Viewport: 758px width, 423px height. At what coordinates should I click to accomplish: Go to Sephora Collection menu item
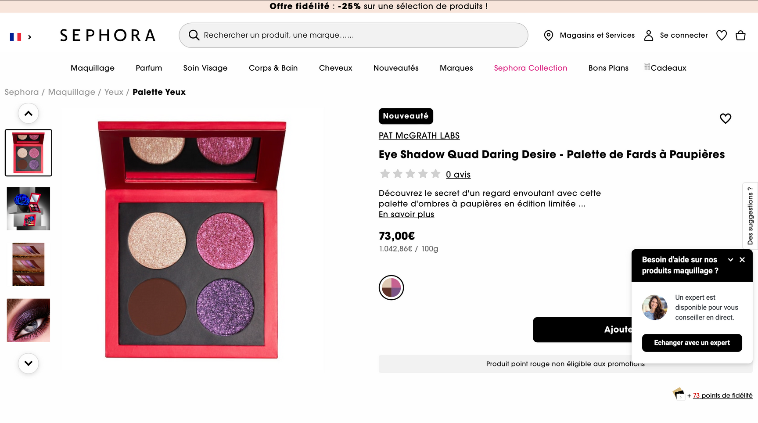(530, 68)
